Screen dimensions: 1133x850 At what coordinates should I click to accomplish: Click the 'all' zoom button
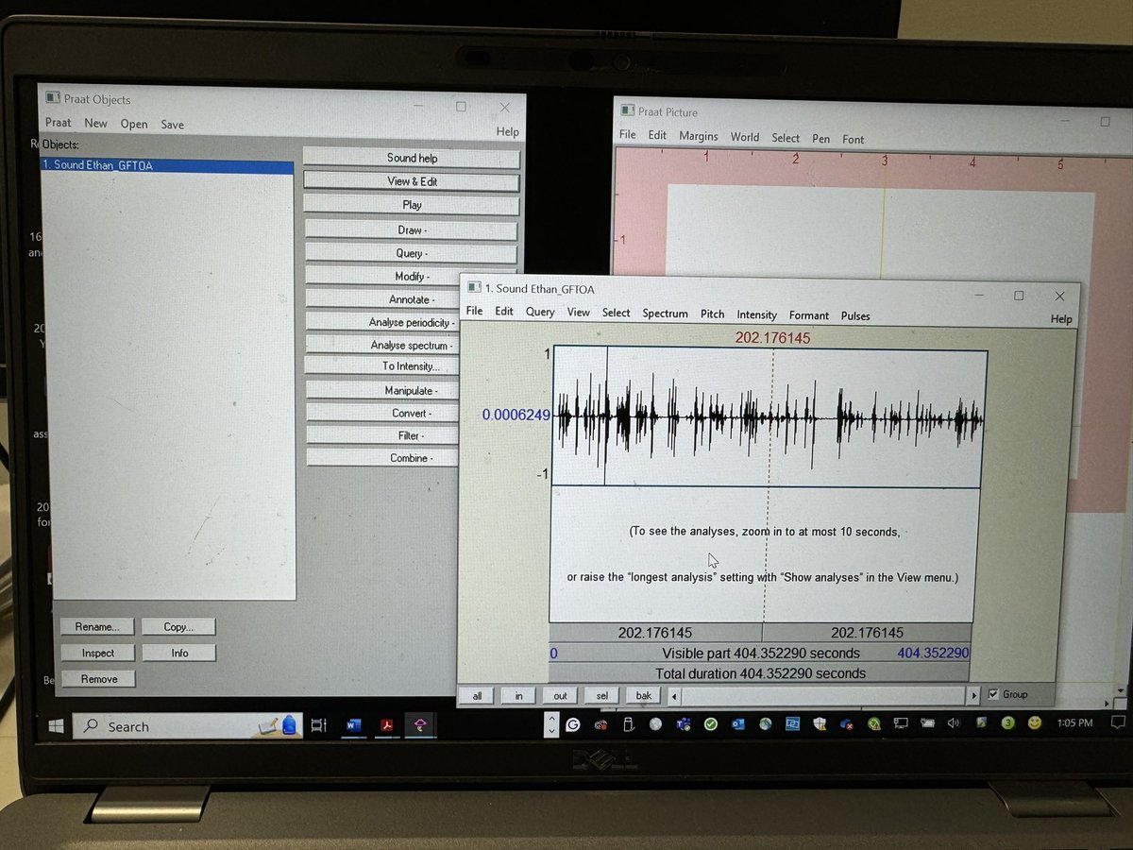coord(477,695)
